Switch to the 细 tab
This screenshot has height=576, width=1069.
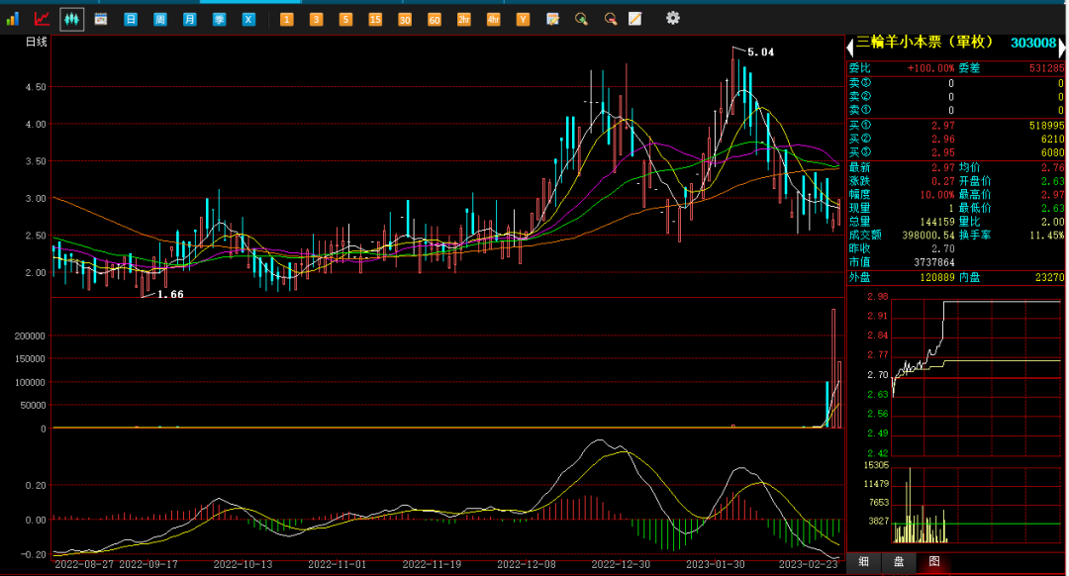click(864, 562)
